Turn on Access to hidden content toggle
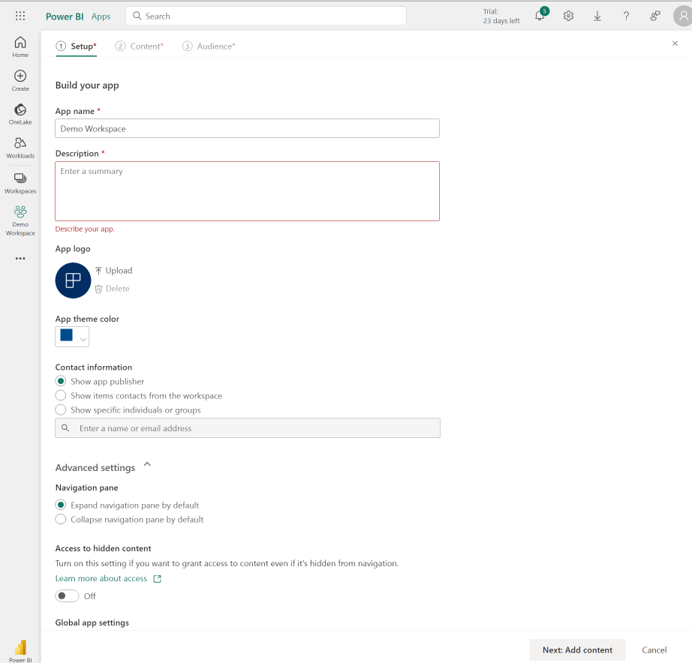692x663 pixels. click(67, 596)
